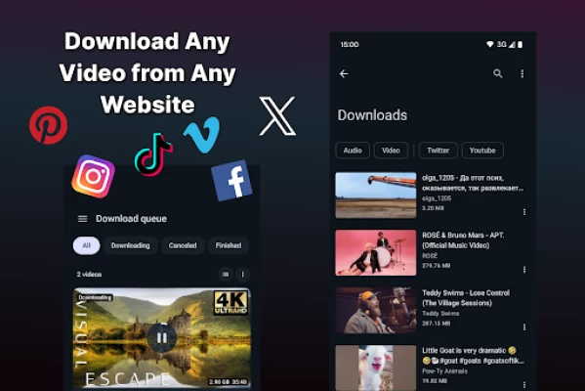Open options menu for Teddy Swims video
The height and width of the screenshot is (391, 585).
pyautogui.click(x=524, y=327)
